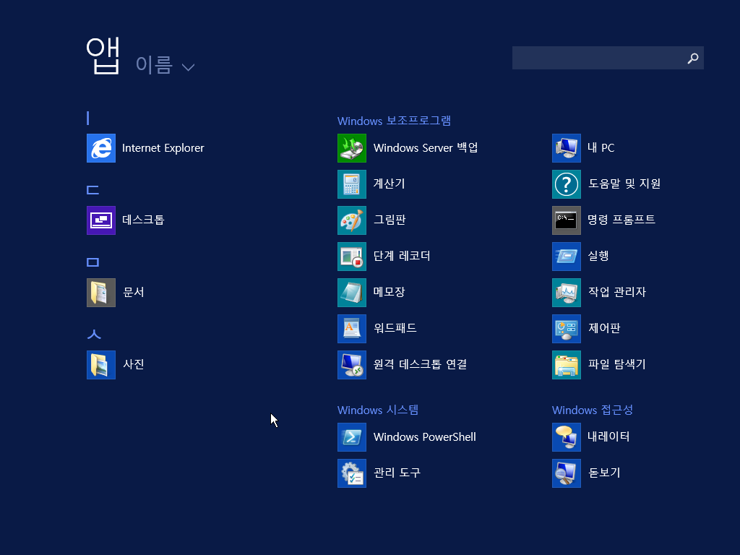
Task: Open the 계산기 calculator icon
Action: [x=352, y=184]
